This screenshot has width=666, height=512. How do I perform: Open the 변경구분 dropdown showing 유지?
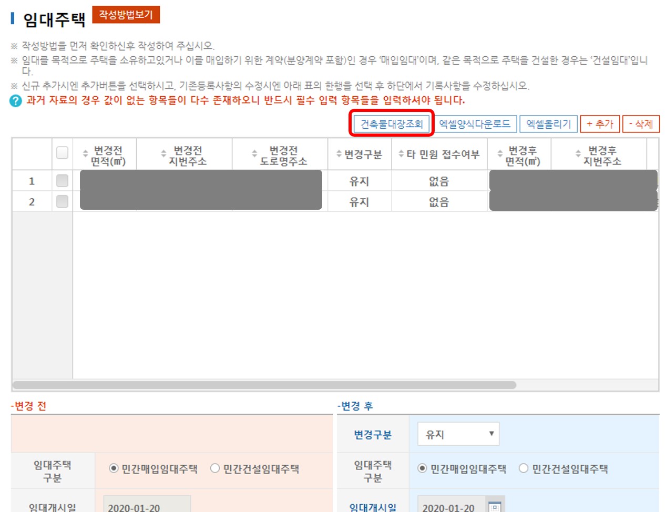(458, 434)
